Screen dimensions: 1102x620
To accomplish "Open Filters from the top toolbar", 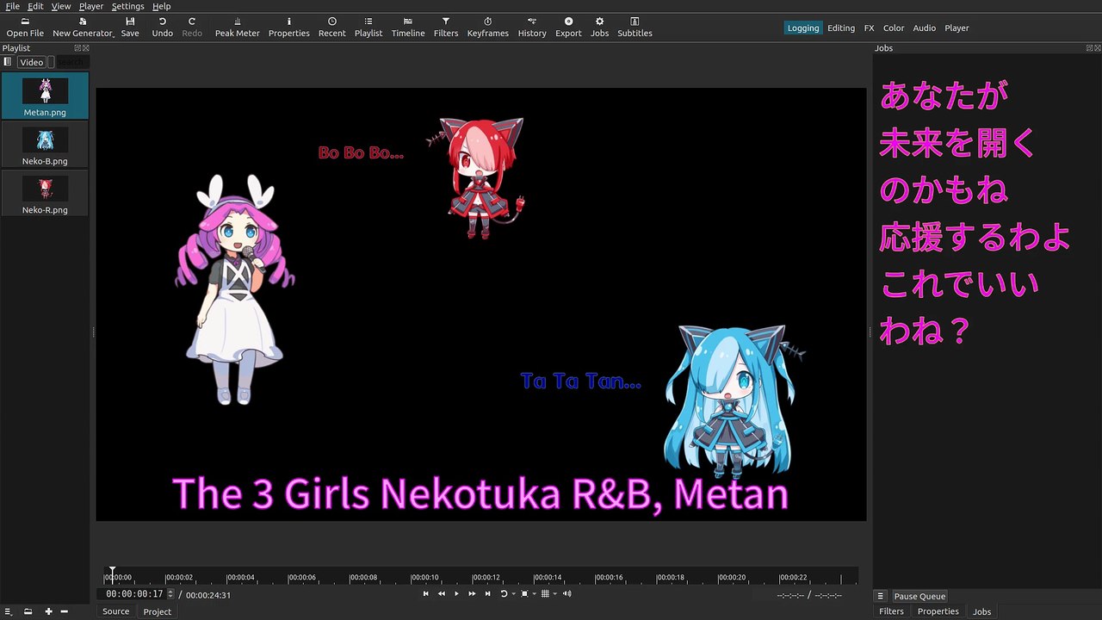I will (446, 27).
